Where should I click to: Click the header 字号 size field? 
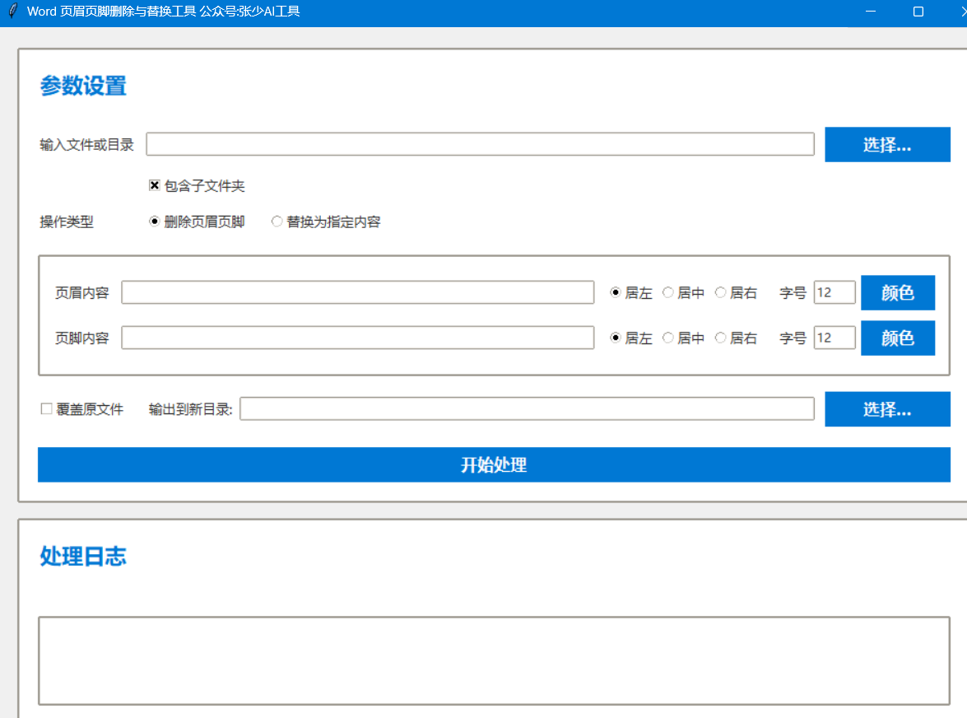point(835,292)
